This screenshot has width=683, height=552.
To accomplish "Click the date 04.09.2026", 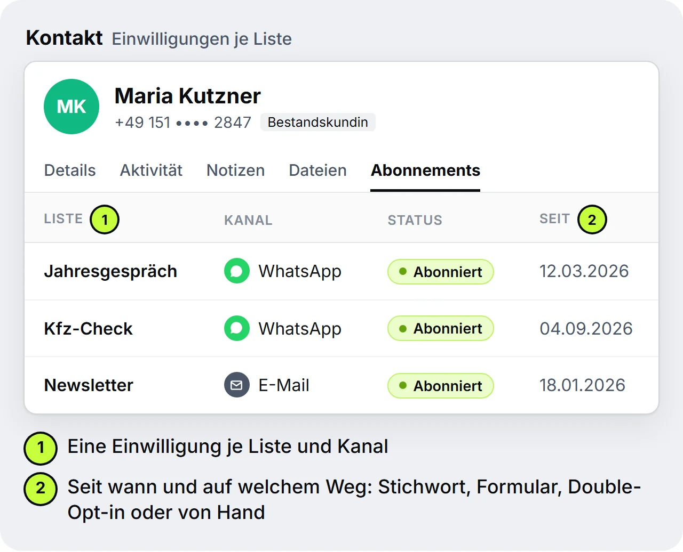I will [586, 329].
